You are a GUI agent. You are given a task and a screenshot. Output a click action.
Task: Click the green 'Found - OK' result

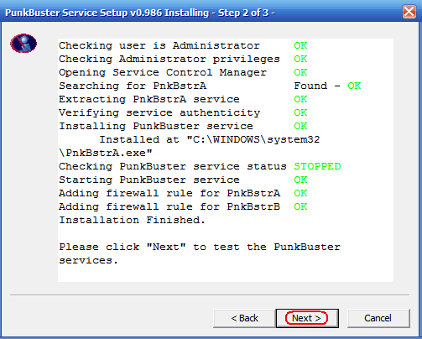pyautogui.click(x=327, y=86)
